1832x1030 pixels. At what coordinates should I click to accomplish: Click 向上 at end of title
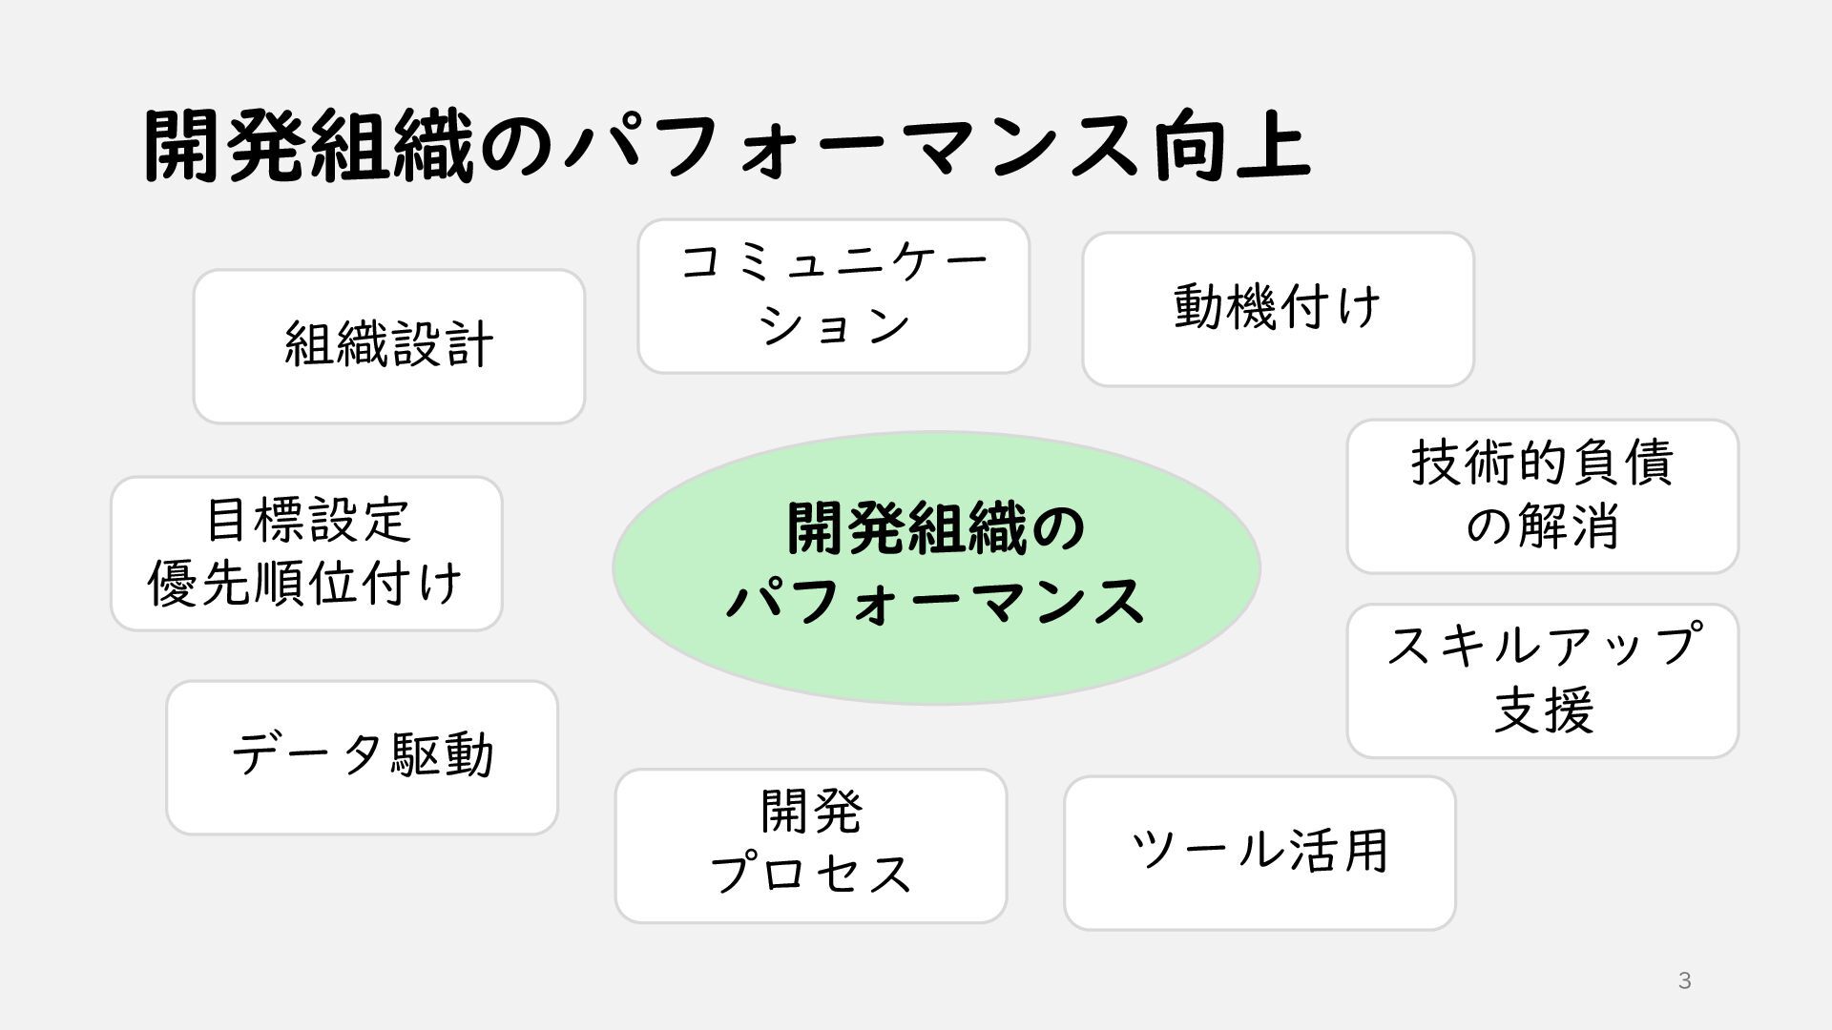1231,146
